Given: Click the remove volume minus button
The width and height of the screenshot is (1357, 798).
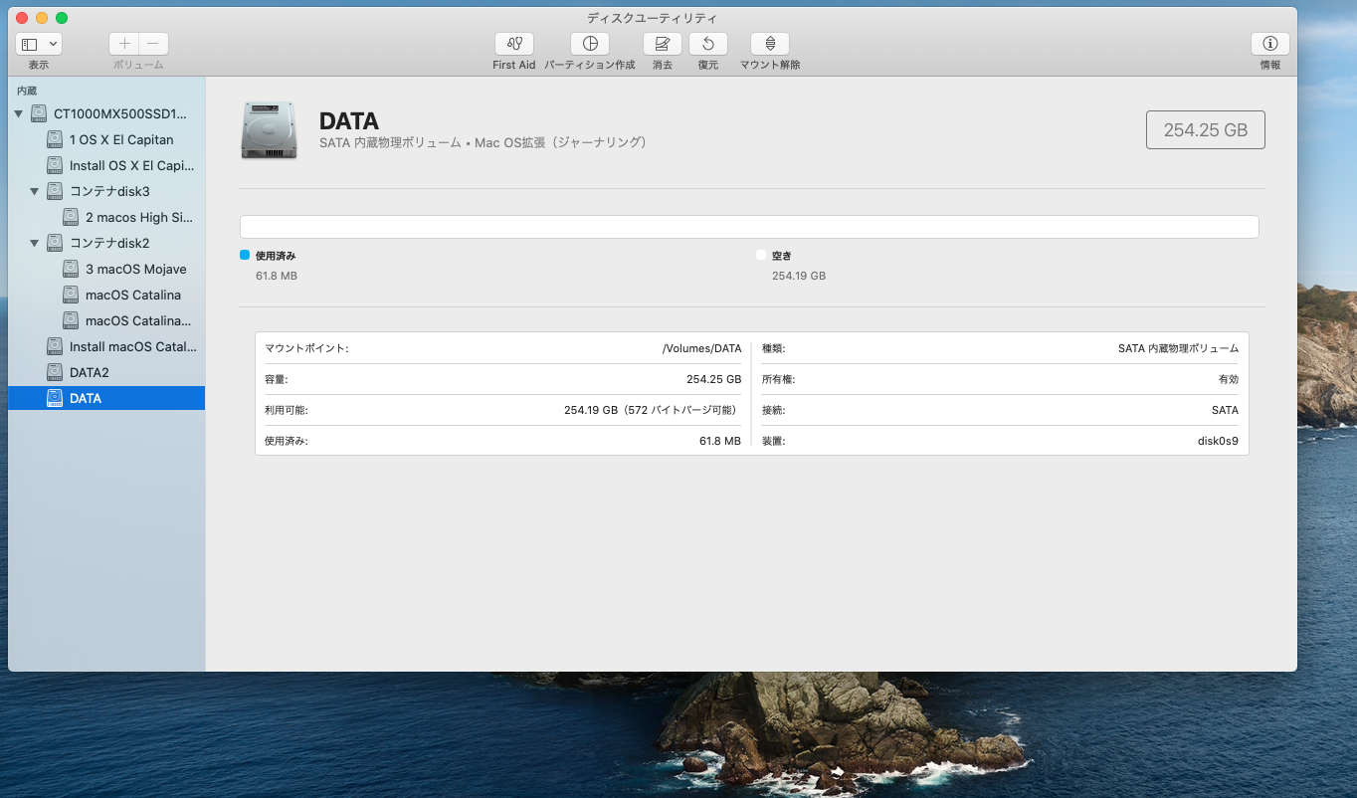Looking at the screenshot, I should 153,44.
